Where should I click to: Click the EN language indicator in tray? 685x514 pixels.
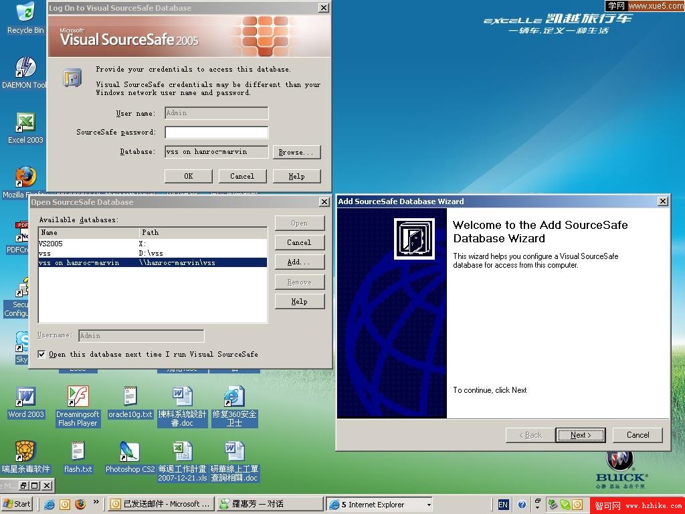503,505
